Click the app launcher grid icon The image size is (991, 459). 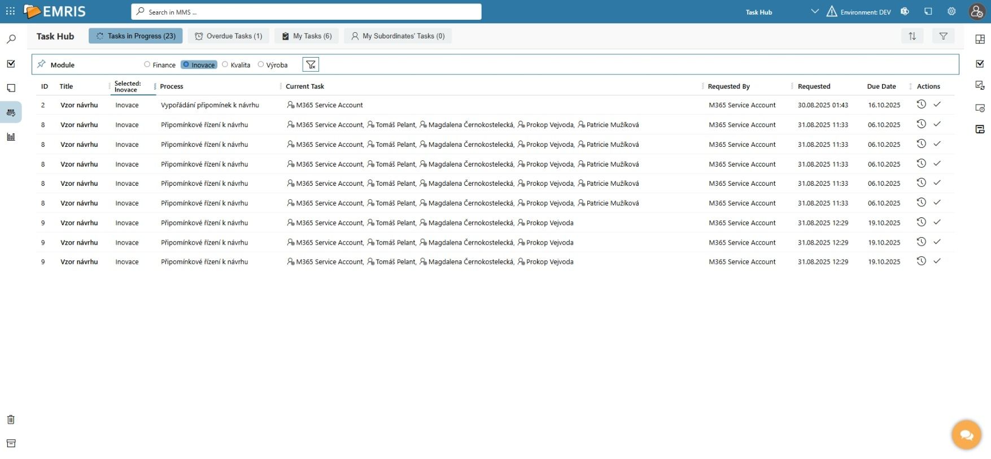10,11
